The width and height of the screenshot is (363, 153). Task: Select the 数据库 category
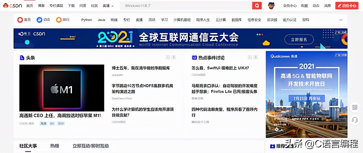click(237, 20)
